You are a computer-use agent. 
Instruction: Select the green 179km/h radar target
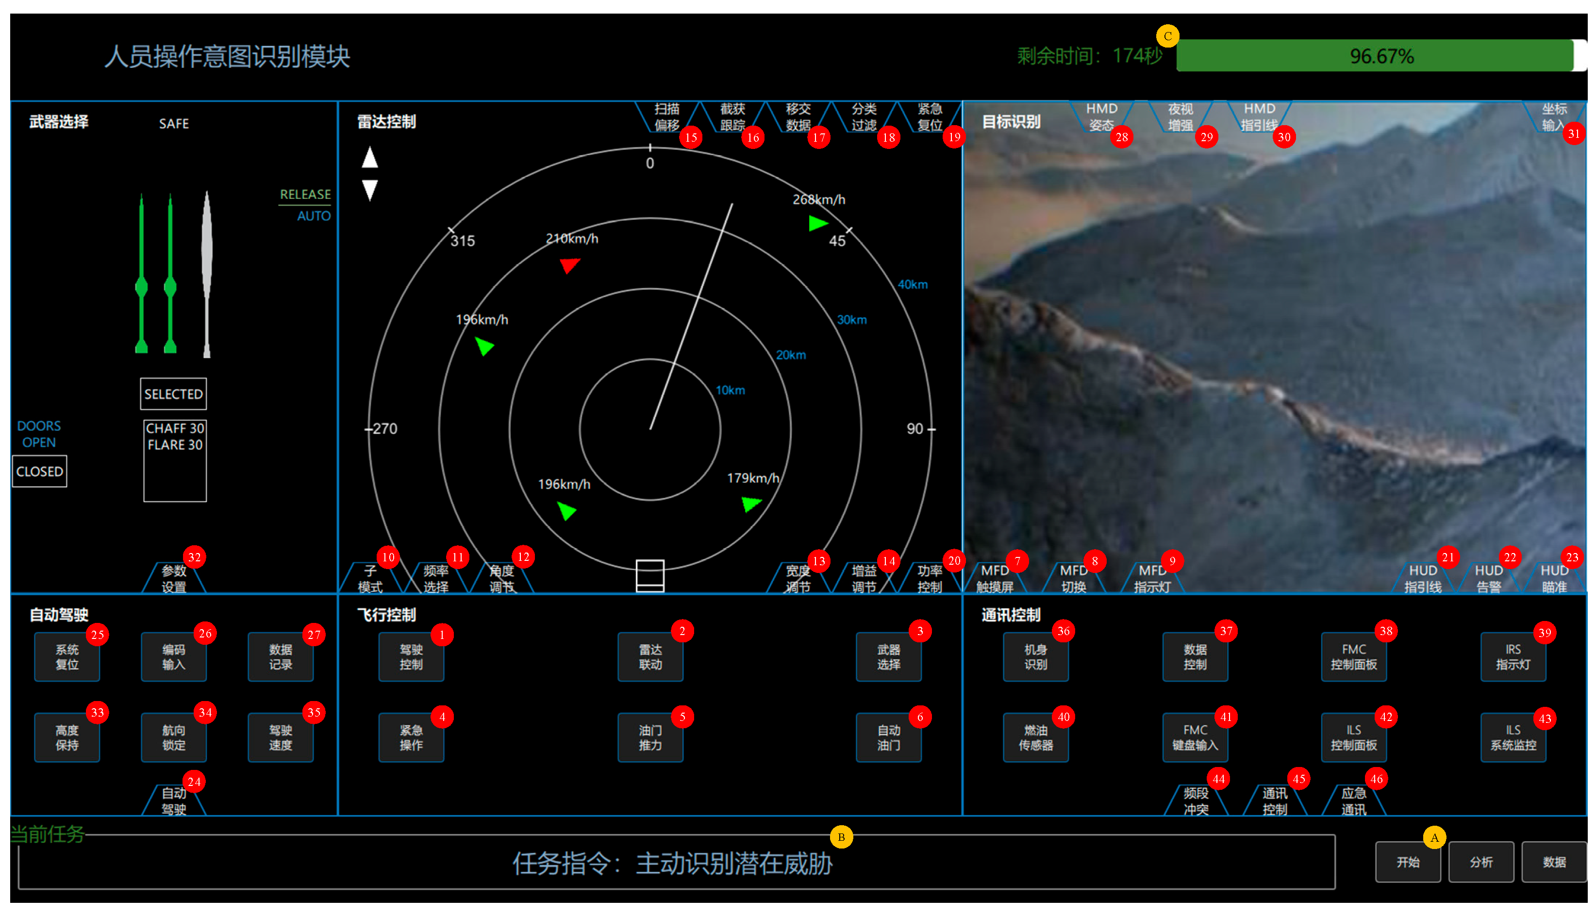coord(750,504)
